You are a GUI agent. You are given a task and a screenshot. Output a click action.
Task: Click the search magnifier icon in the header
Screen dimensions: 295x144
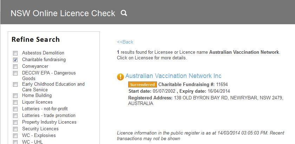pos(124,13)
